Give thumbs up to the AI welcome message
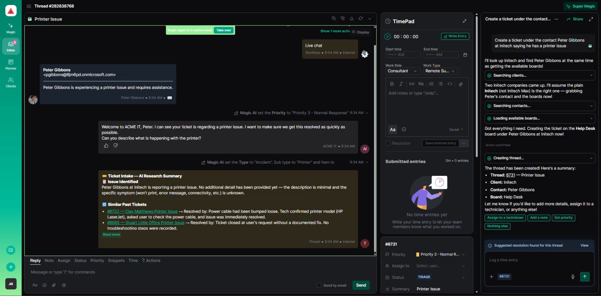601x296 pixels. tap(106, 145)
